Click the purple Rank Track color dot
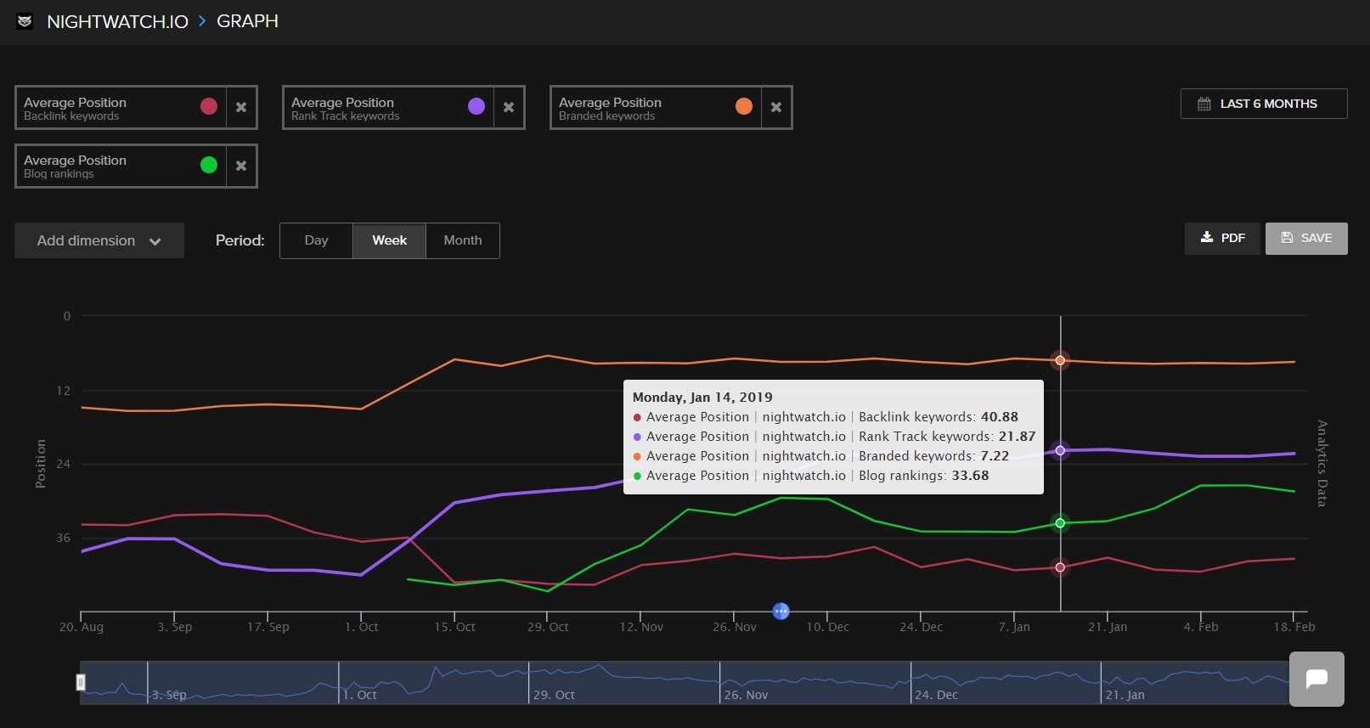 coord(476,106)
